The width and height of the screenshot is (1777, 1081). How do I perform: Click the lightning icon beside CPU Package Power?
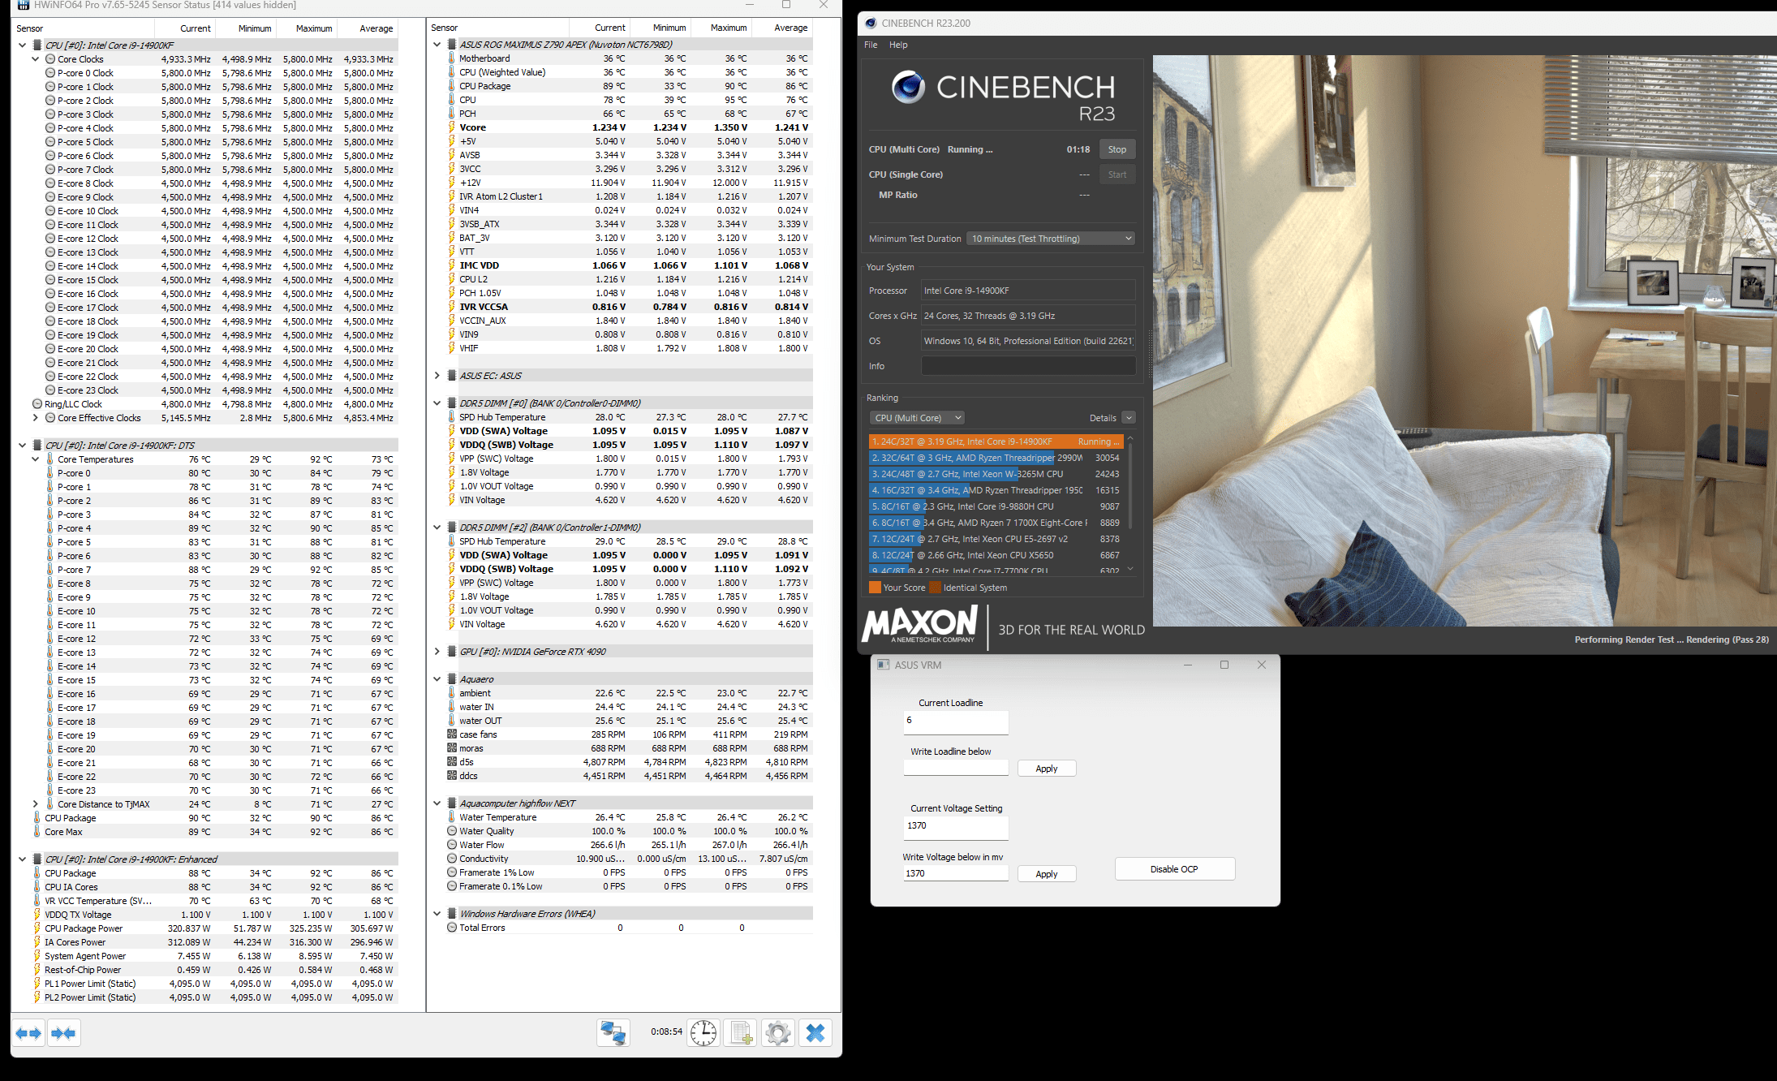pyautogui.click(x=37, y=928)
